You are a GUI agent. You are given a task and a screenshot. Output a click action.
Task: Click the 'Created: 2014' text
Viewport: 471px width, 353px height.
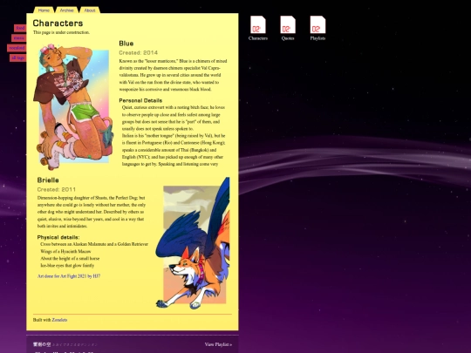[x=138, y=53]
